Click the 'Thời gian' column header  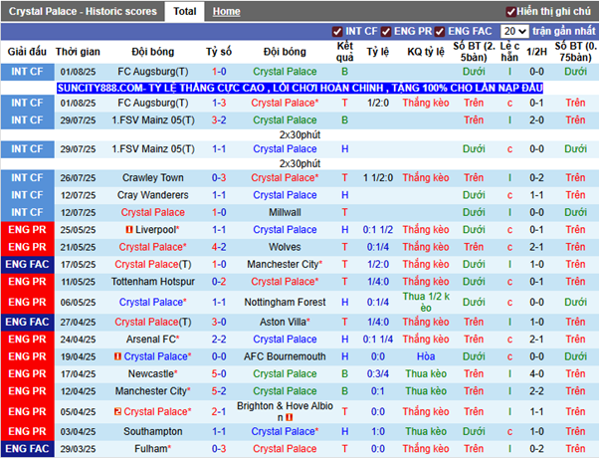click(78, 52)
